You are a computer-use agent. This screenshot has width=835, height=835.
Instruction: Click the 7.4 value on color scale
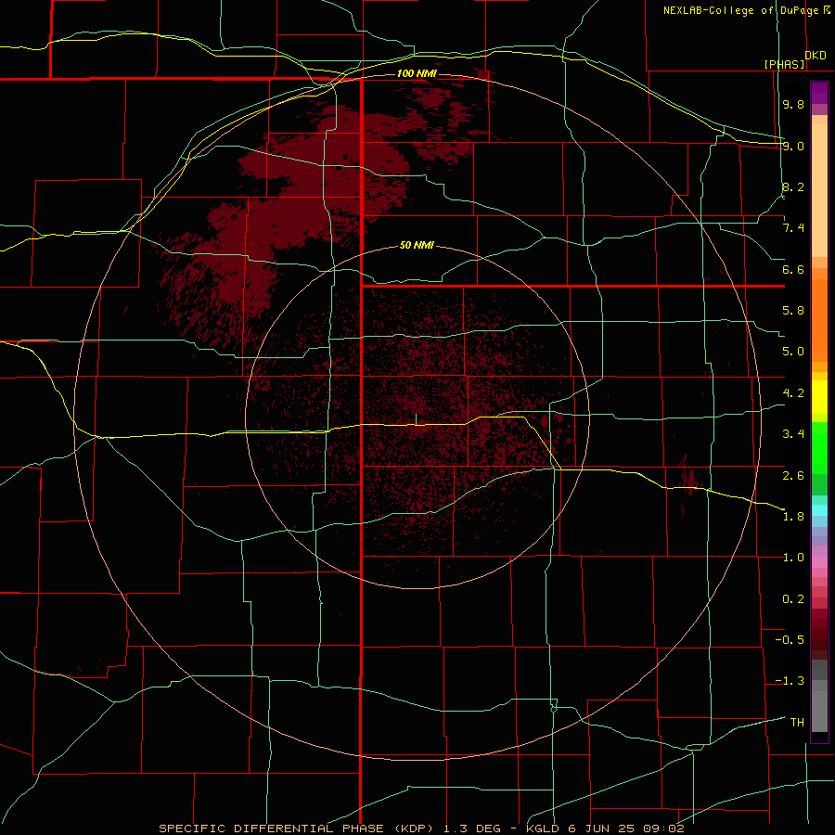click(x=793, y=228)
